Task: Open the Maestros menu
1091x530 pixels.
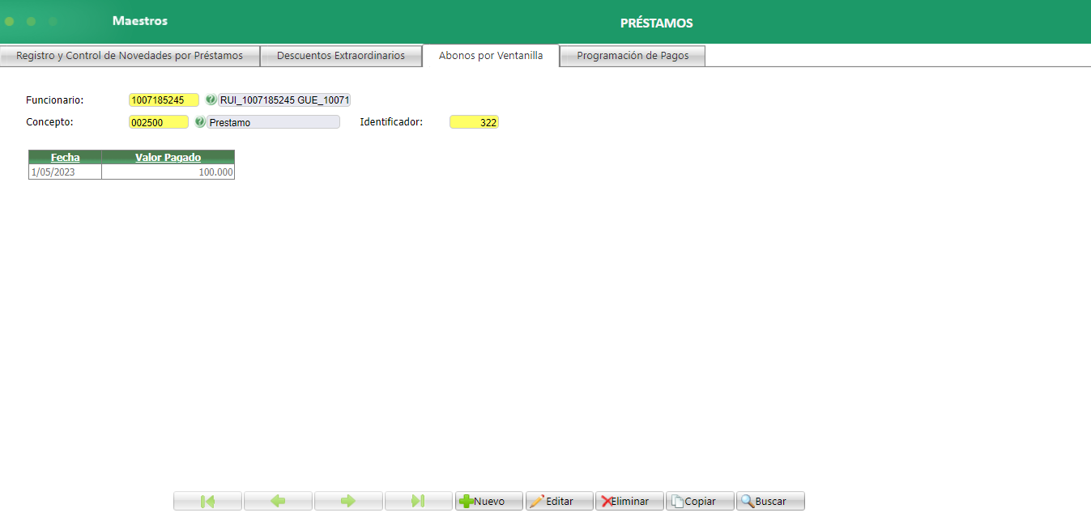Action: point(139,22)
